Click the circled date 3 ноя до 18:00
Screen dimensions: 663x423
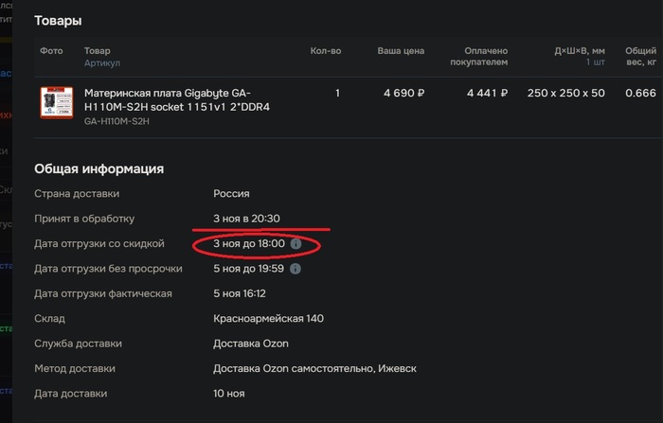point(249,244)
